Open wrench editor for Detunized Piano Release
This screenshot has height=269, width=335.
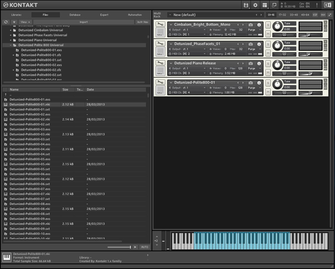tap(160, 63)
